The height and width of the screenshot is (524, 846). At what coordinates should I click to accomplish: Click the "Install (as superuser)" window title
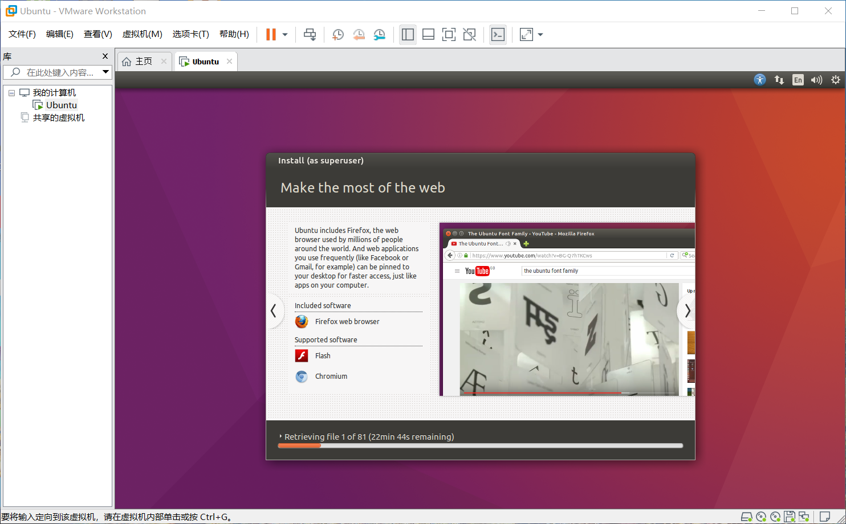[321, 161]
